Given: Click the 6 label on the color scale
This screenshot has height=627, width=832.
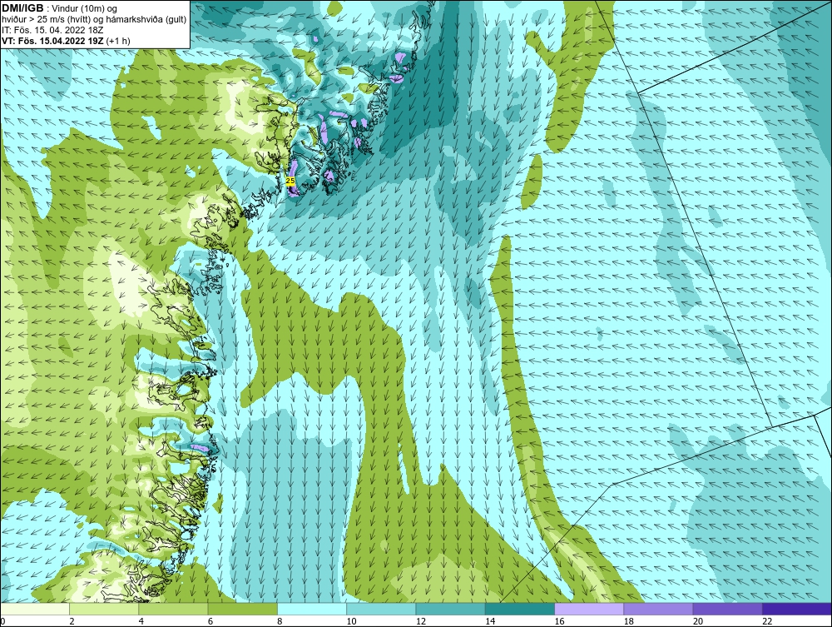Looking at the screenshot, I should 210,622.
